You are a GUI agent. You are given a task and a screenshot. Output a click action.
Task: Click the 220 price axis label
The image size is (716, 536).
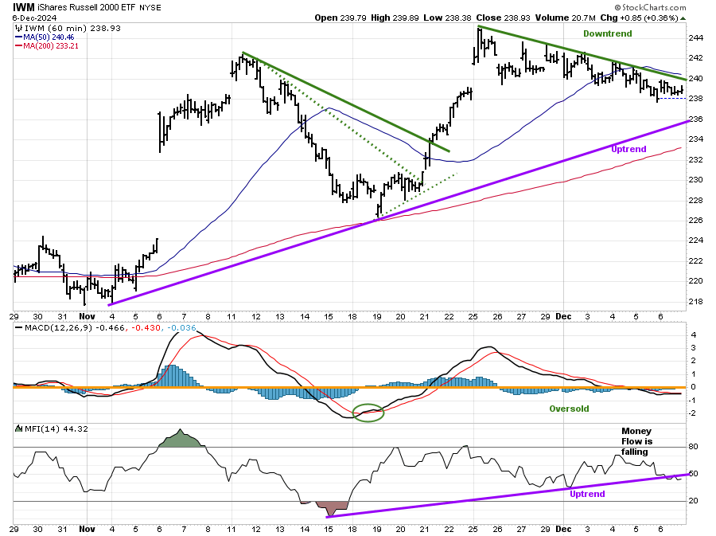point(695,281)
